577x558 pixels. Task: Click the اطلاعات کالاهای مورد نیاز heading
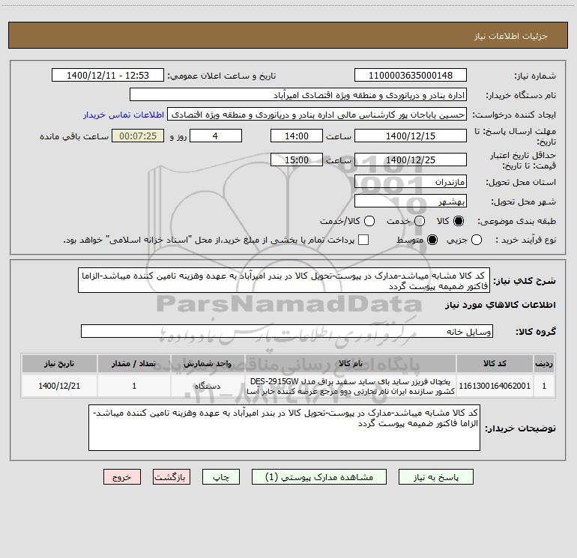point(501,305)
